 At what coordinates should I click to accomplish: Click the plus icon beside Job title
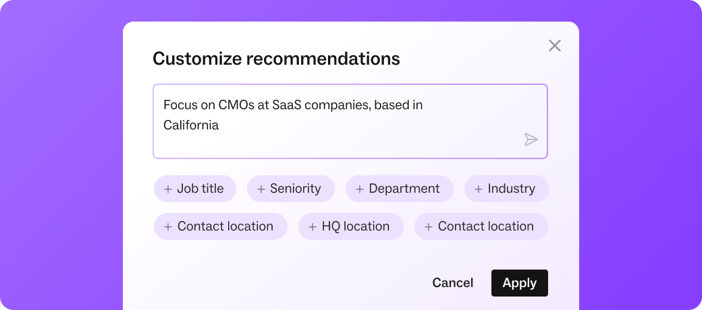tap(168, 189)
